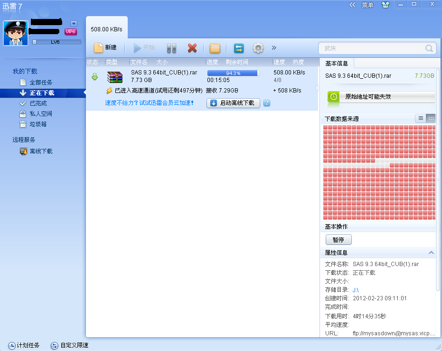Open the J:\ storage directory link
The height and width of the screenshot is (351, 442).
point(356,290)
